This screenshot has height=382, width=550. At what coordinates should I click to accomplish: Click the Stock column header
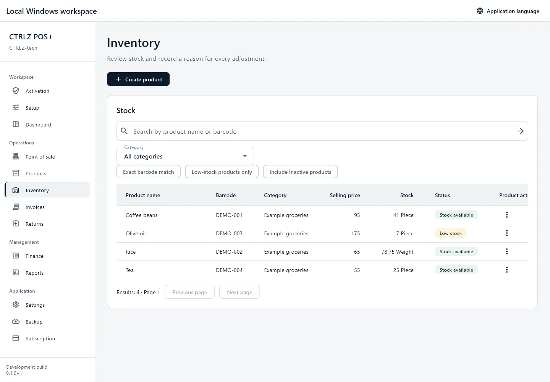407,195
